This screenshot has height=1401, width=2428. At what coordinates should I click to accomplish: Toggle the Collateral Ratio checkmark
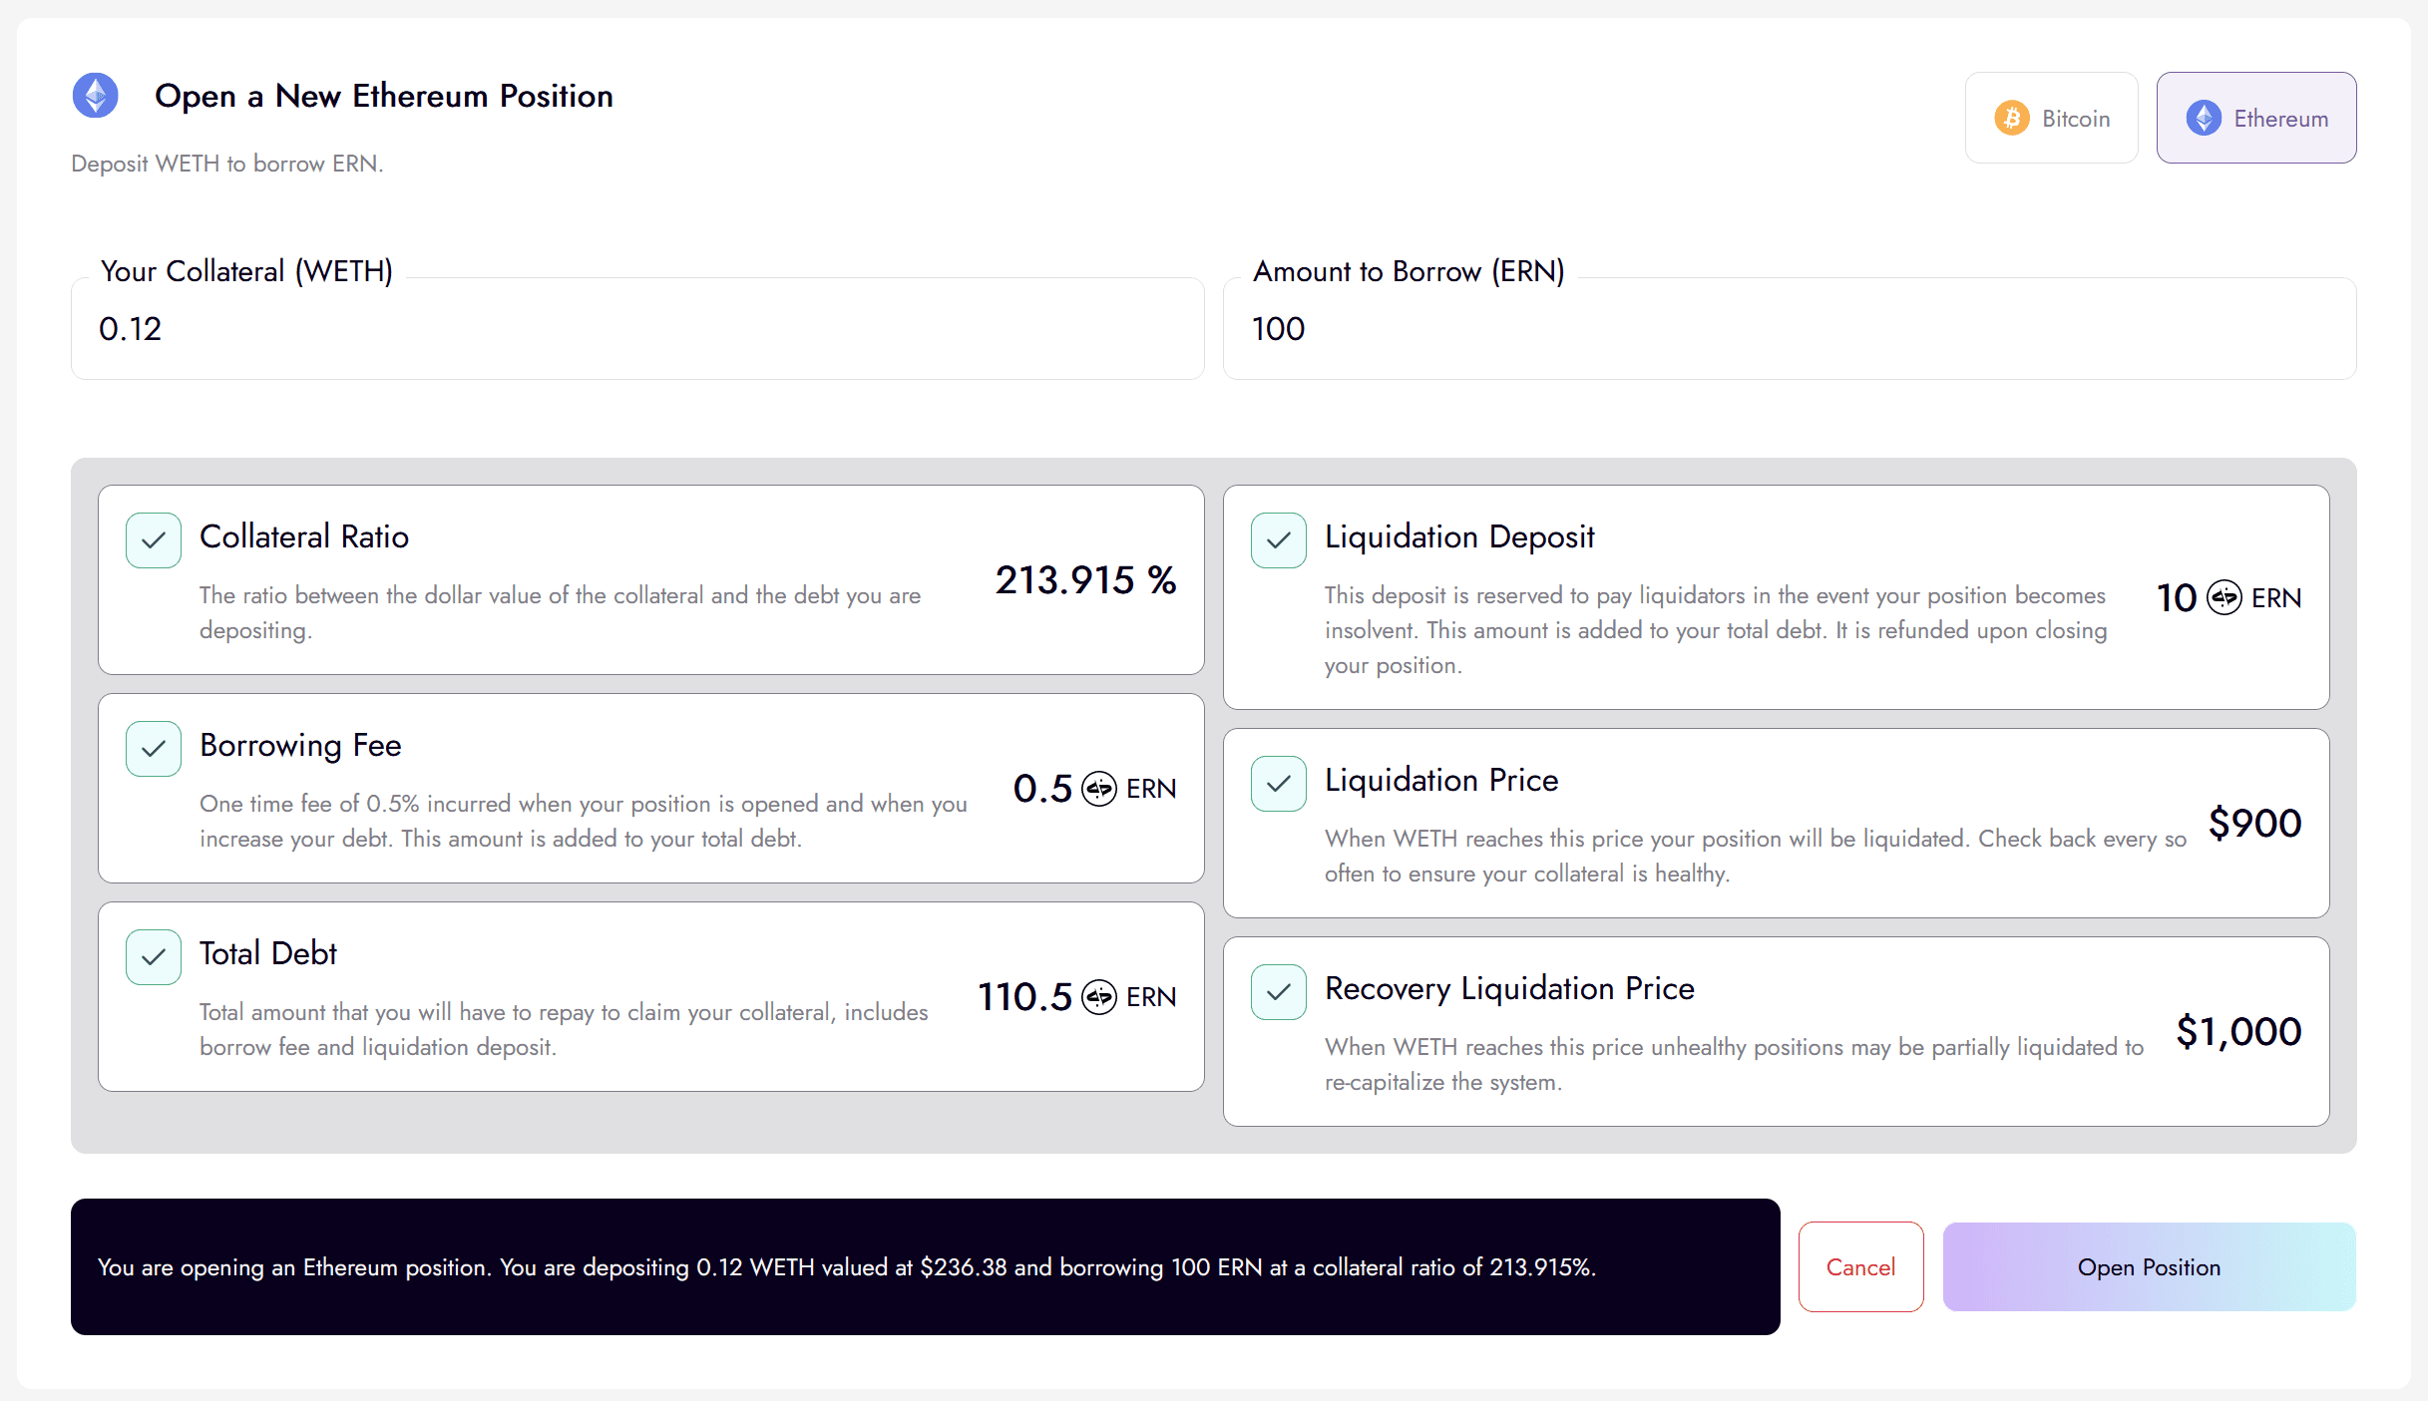click(x=154, y=540)
